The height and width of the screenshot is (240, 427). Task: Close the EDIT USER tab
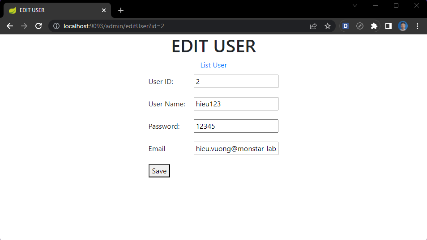[x=104, y=10]
